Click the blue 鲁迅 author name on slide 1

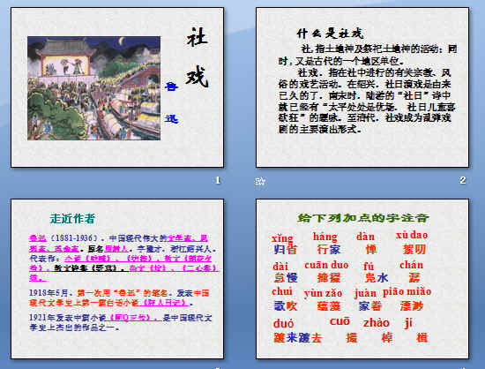tap(172, 102)
